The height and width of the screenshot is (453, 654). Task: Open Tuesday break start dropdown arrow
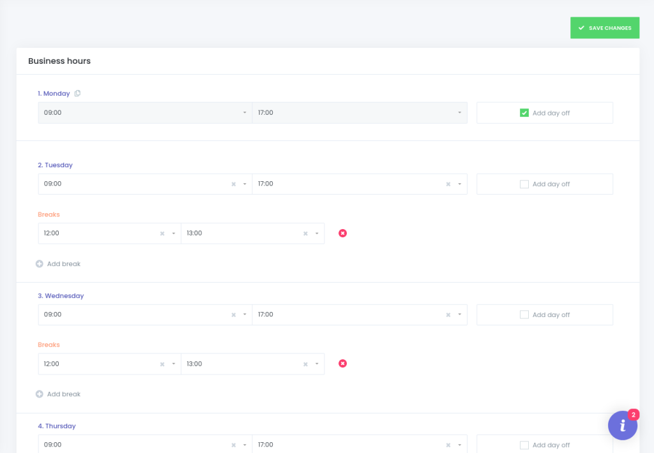[174, 234]
